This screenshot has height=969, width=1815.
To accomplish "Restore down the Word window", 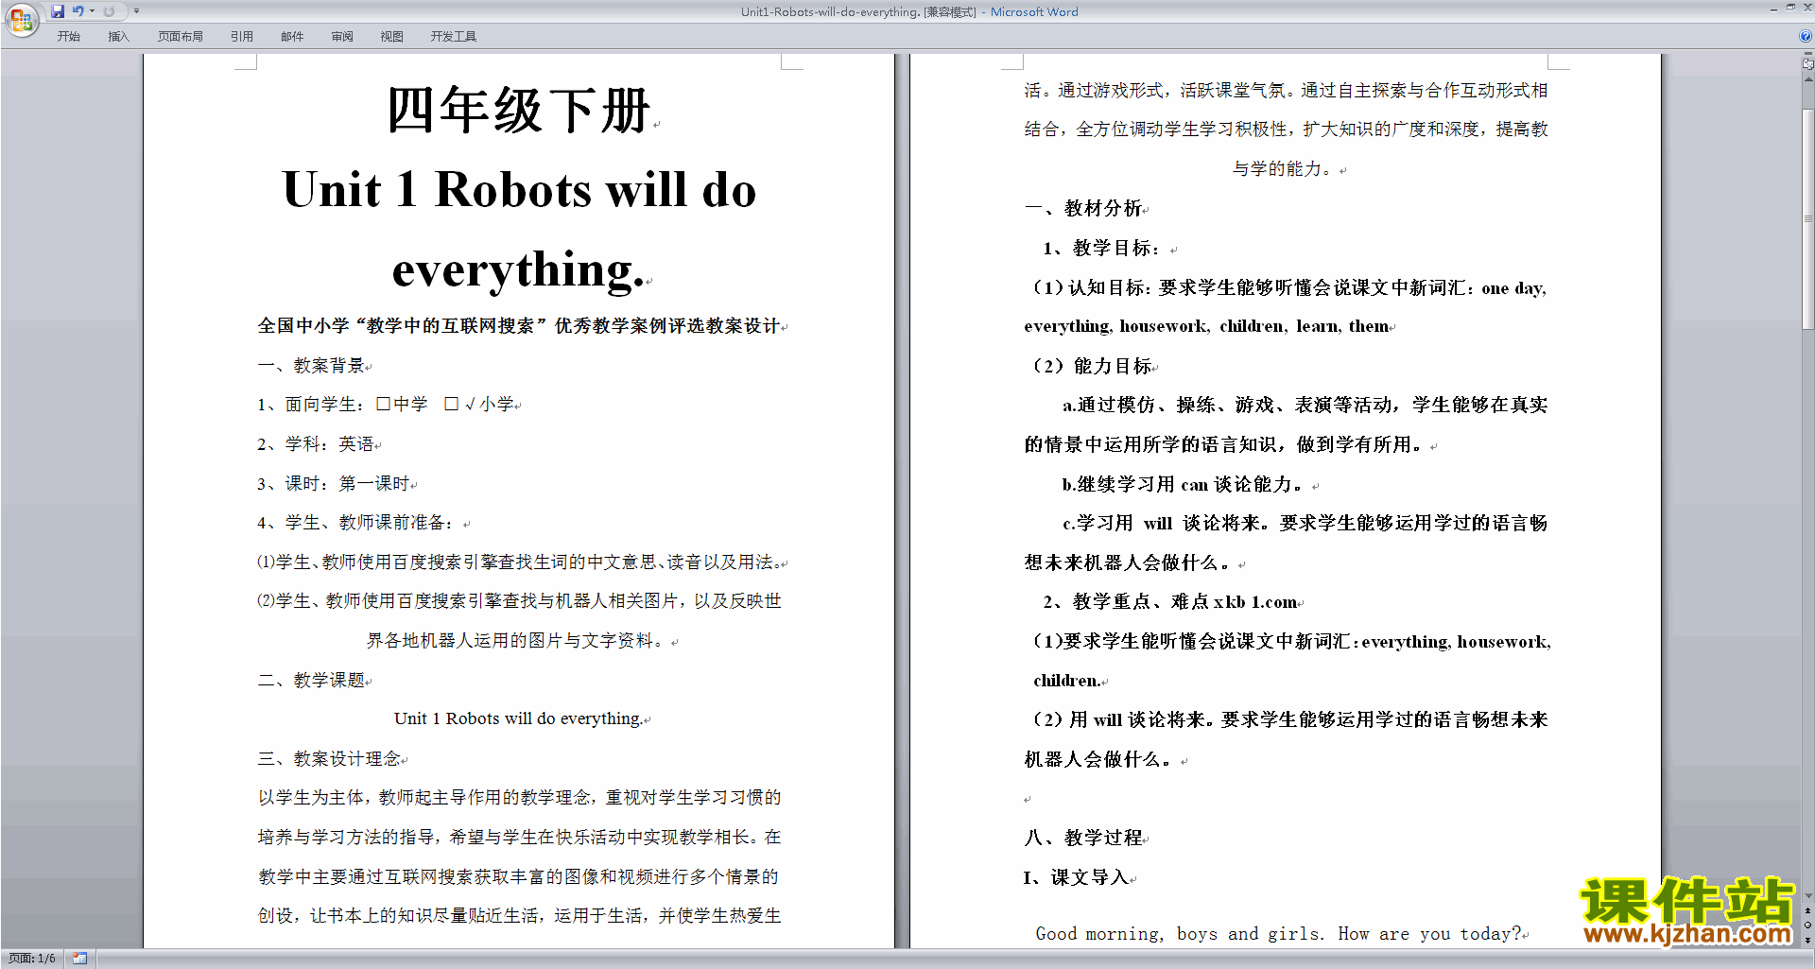I will click(1790, 8).
